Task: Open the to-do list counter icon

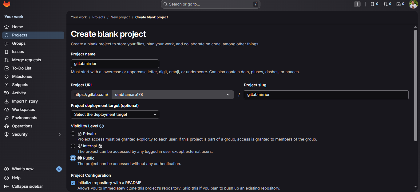Action: [x=400, y=4]
